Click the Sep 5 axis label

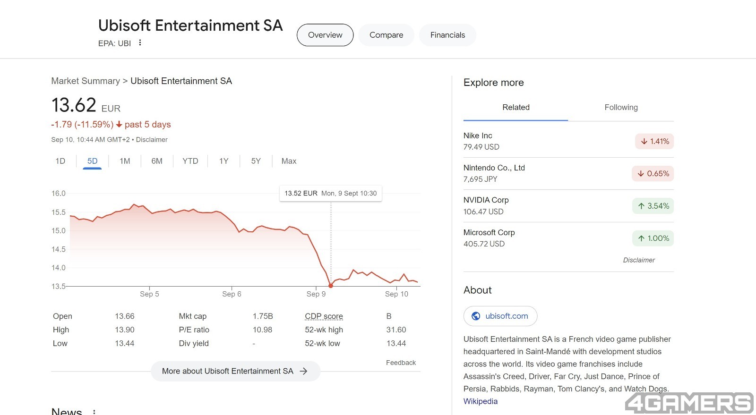point(149,294)
